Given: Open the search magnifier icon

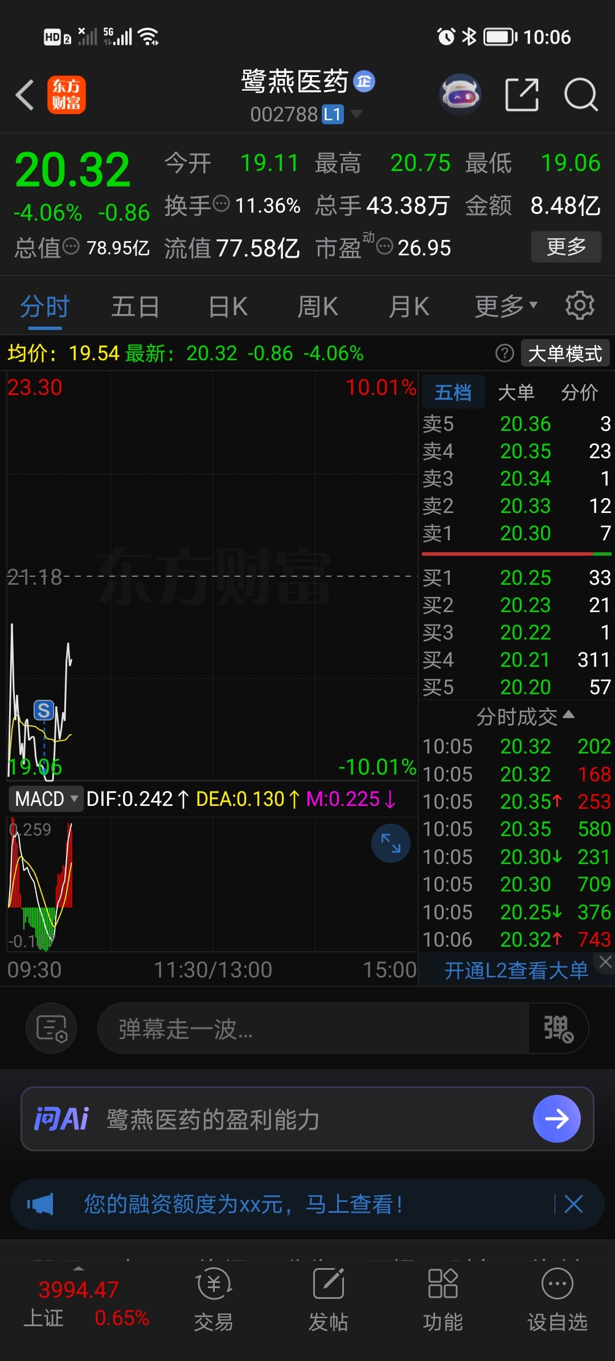Looking at the screenshot, I should pyautogui.click(x=580, y=95).
